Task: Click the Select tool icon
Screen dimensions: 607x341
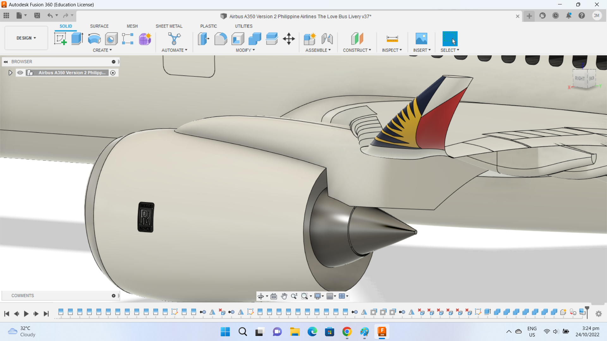Action: click(x=450, y=39)
